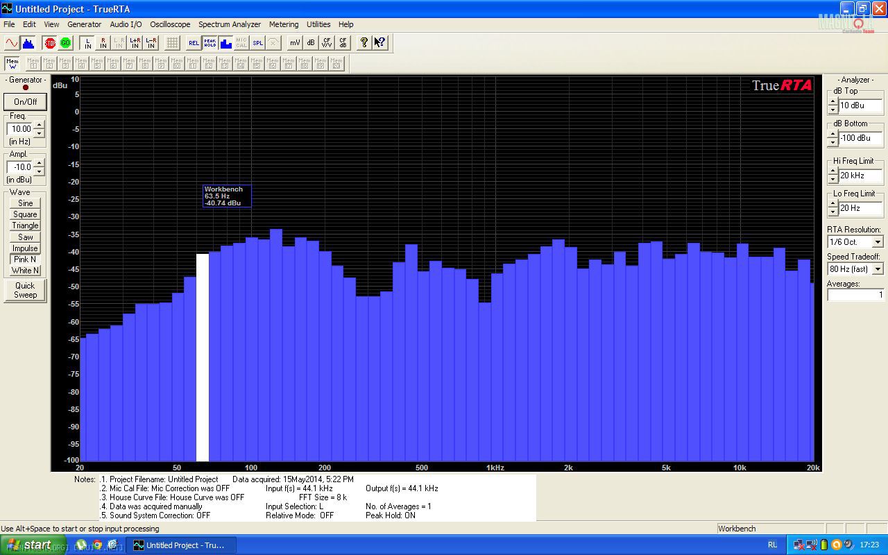The width and height of the screenshot is (888, 555).
Task: Click the MIC CAL icon
Action: [241, 43]
